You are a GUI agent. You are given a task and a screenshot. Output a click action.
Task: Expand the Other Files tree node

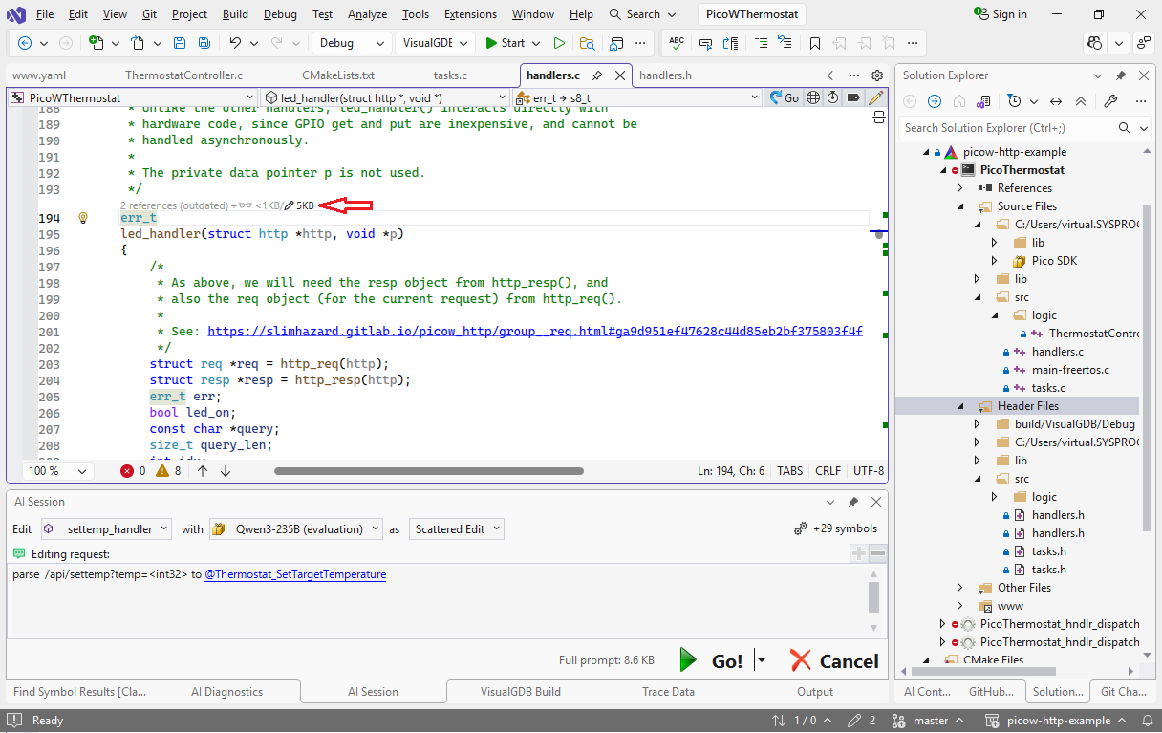pos(960,588)
